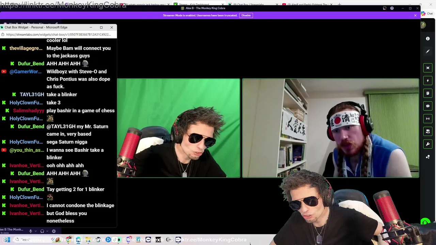The image size is (436, 245).
Task: Open Discord user settings gear
Action: tap(54, 231)
